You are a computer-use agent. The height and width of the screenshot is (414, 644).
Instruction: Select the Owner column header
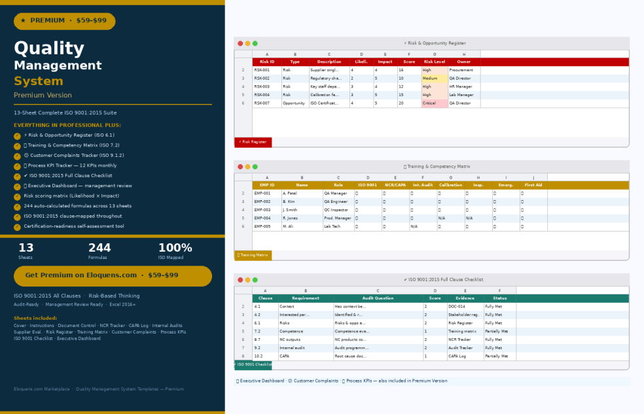pos(464,62)
